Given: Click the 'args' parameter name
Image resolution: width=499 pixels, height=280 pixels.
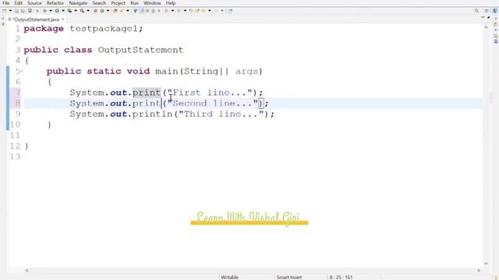Looking at the screenshot, I should pos(246,72).
